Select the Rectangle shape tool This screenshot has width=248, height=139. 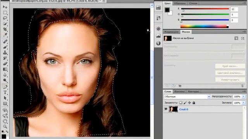(x=5, y=103)
